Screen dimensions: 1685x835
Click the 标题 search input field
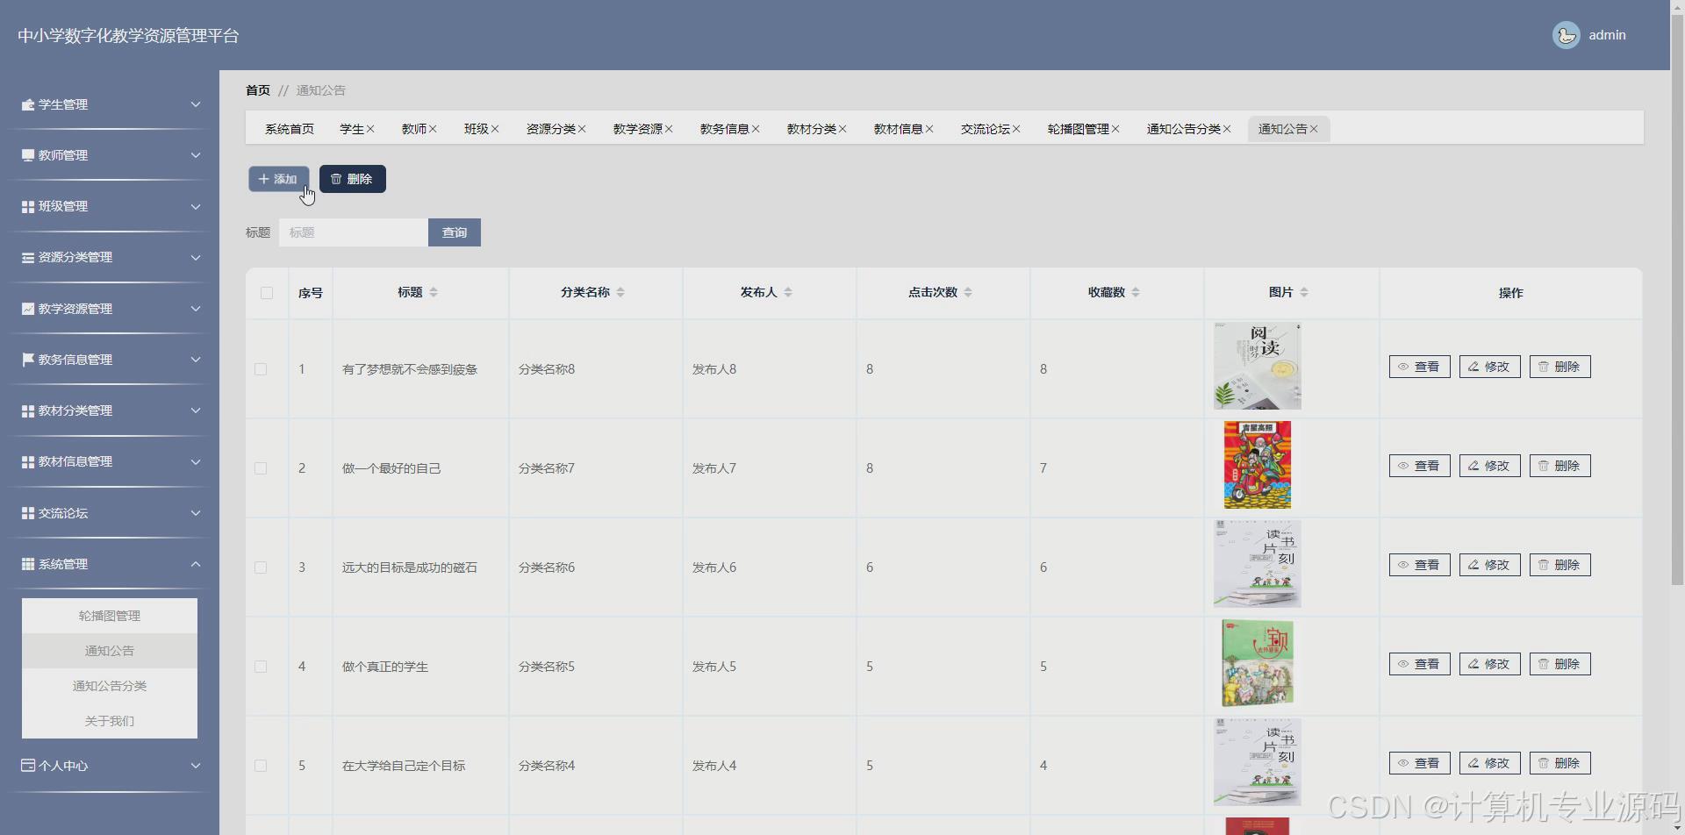pyautogui.click(x=354, y=232)
